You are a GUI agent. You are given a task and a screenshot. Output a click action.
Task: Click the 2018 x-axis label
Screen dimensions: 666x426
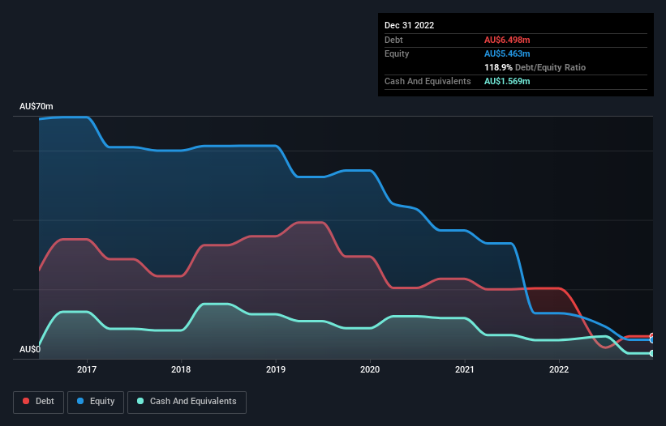click(x=181, y=369)
